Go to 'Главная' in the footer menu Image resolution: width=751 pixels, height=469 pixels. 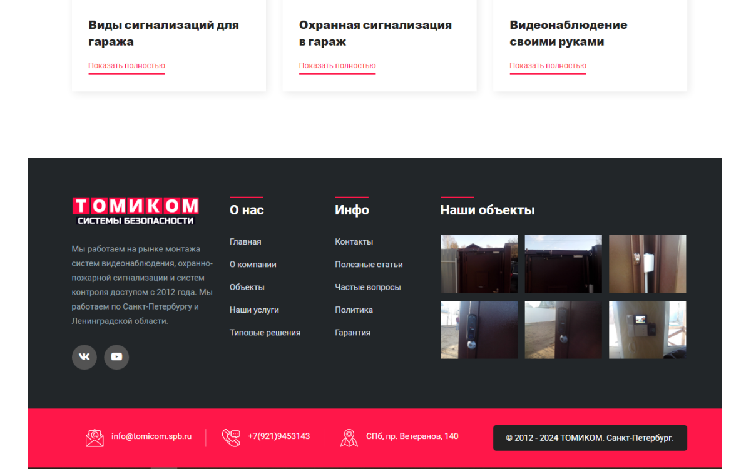click(245, 241)
